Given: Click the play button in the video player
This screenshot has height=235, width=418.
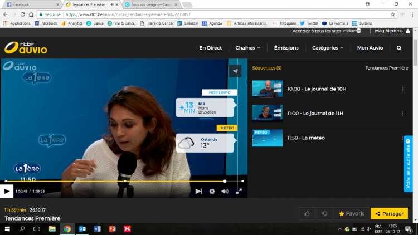Looking at the screenshot, I should pos(7,191).
